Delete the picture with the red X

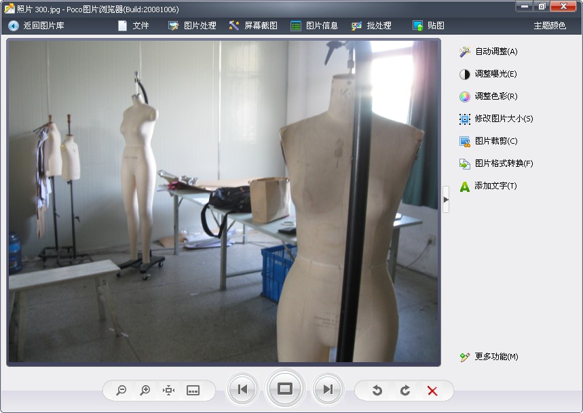[x=432, y=391]
